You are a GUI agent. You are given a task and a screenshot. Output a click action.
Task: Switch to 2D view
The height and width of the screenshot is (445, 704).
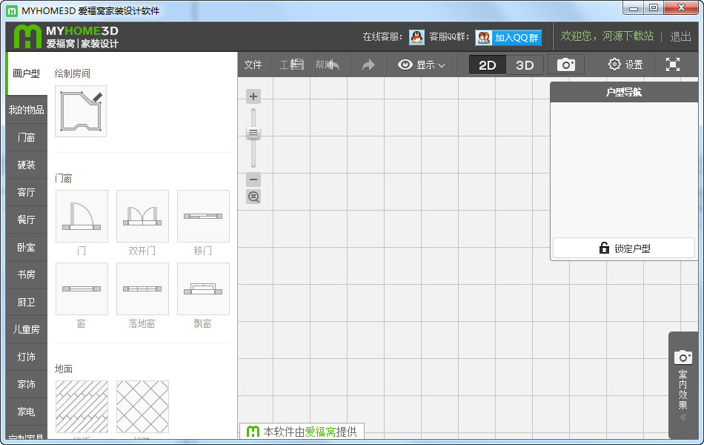coord(487,65)
